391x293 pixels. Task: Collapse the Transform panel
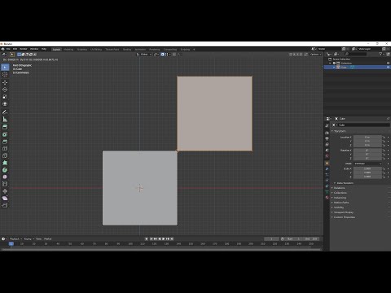pyautogui.click(x=339, y=131)
